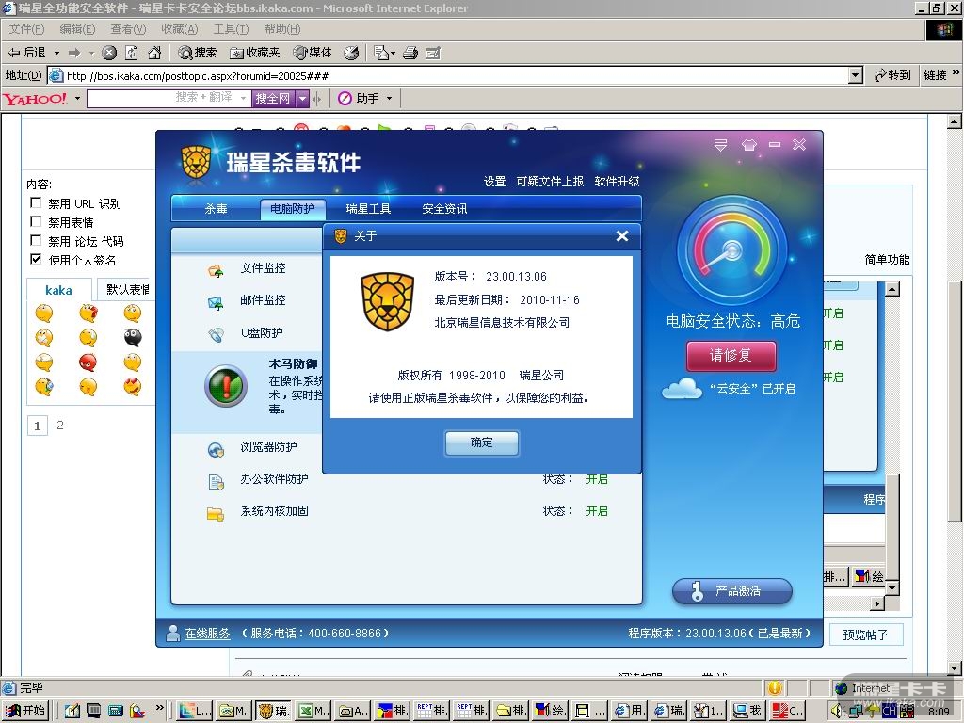Open the 在线服务 link
Image resolution: width=964 pixels, height=723 pixels.
pyautogui.click(x=207, y=634)
